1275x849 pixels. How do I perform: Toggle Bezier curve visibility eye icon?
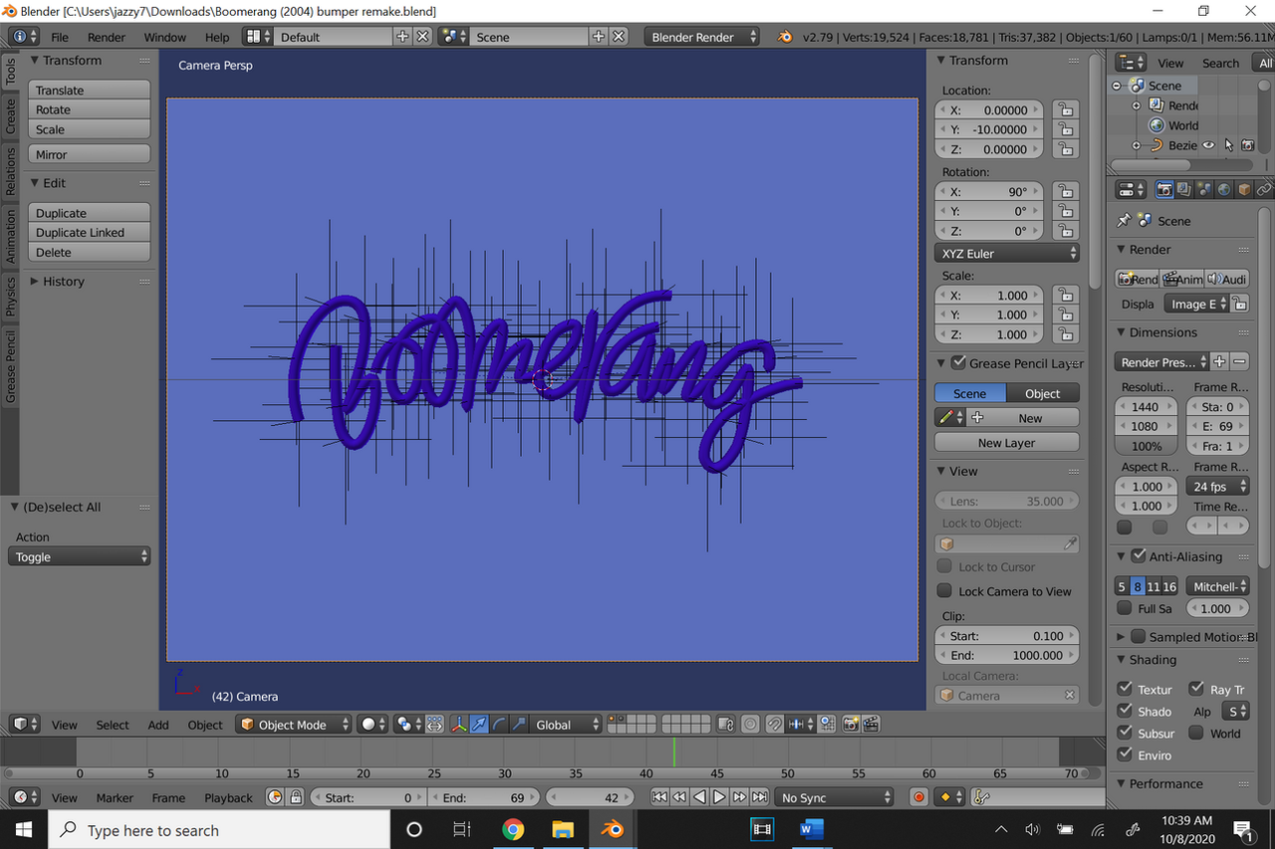point(1208,145)
